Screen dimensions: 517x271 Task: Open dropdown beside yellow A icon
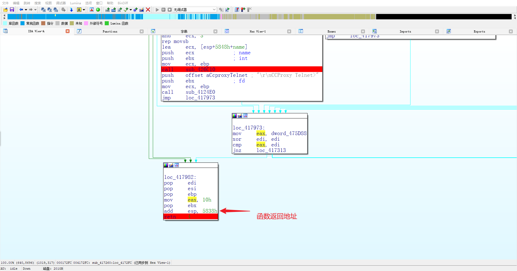click(x=84, y=10)
